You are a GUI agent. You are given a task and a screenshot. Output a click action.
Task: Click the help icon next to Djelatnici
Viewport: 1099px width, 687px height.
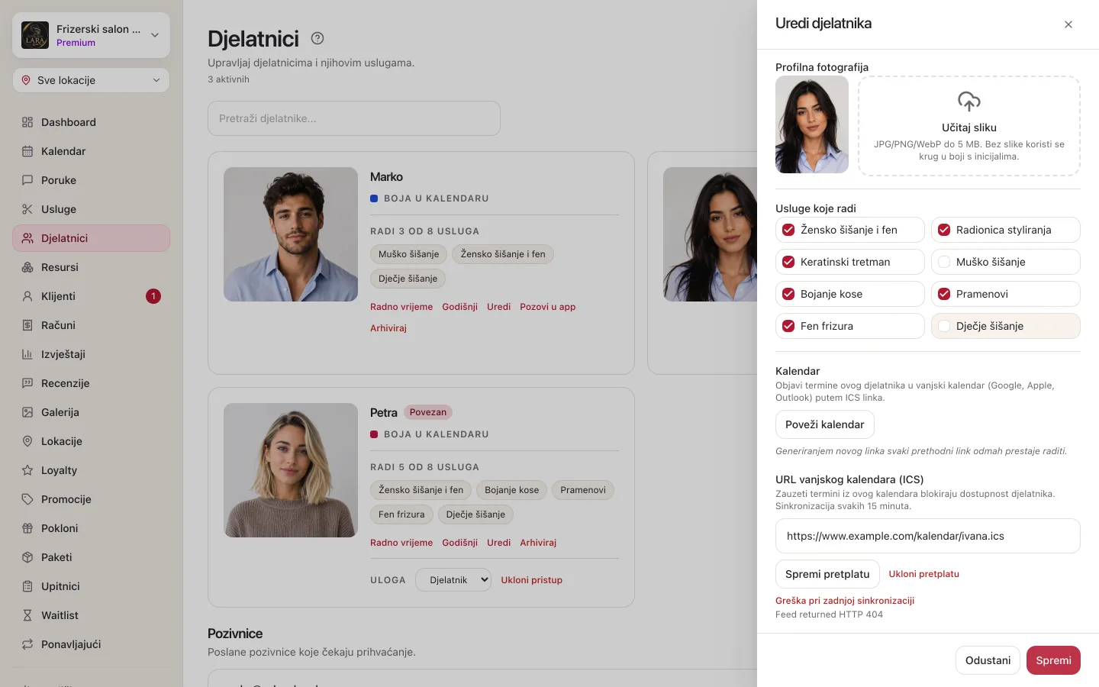coord(317,38)
